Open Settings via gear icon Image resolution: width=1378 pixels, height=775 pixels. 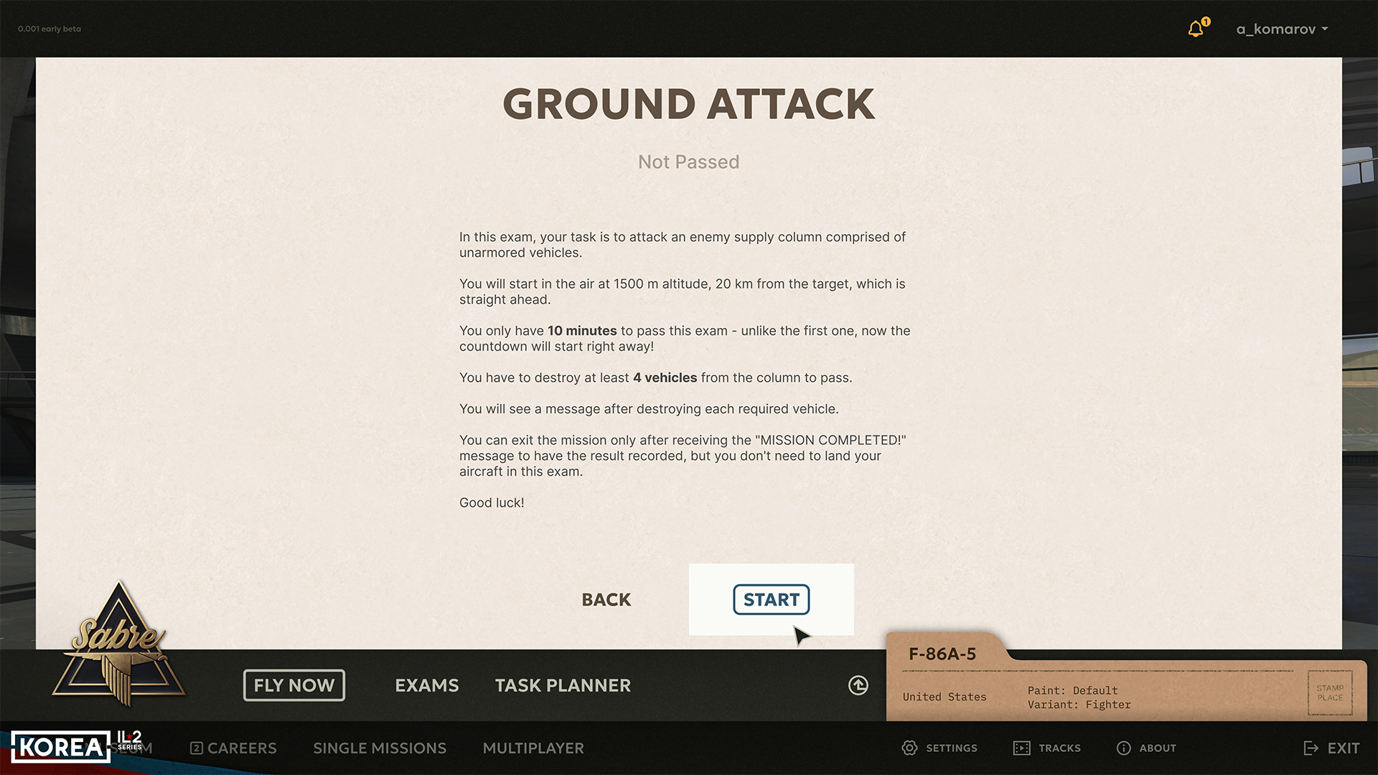click(909, 748)
